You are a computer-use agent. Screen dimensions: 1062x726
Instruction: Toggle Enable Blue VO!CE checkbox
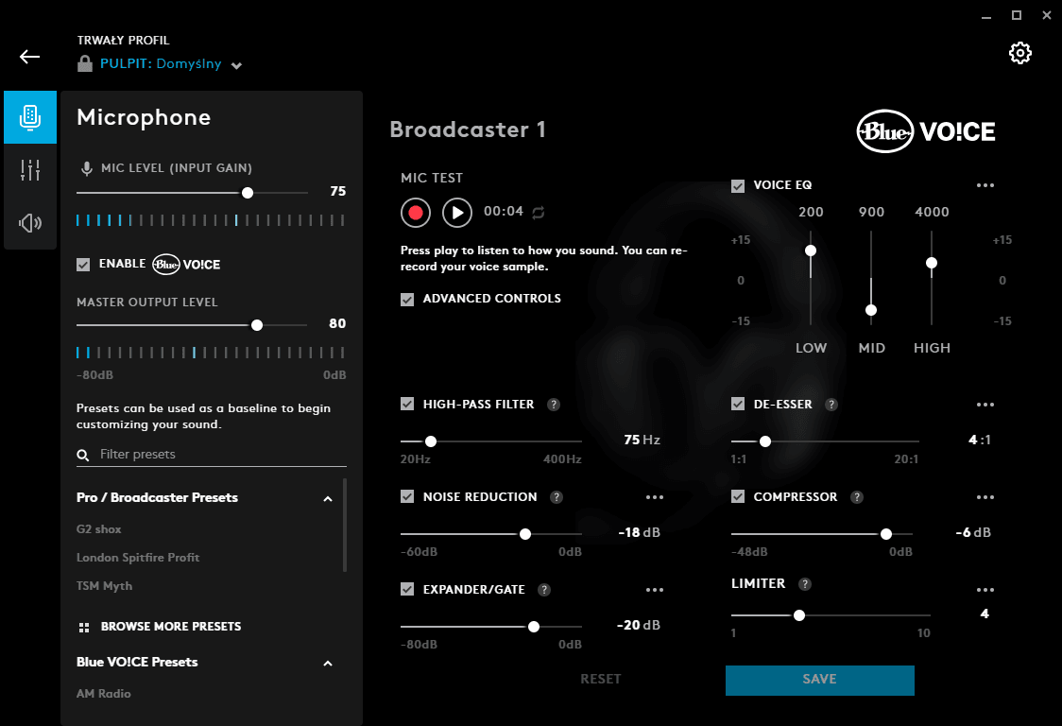coord(83,265)
